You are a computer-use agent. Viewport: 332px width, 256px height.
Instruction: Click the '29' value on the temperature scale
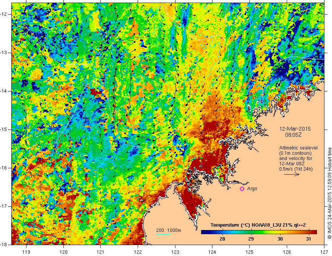point(251,239)
